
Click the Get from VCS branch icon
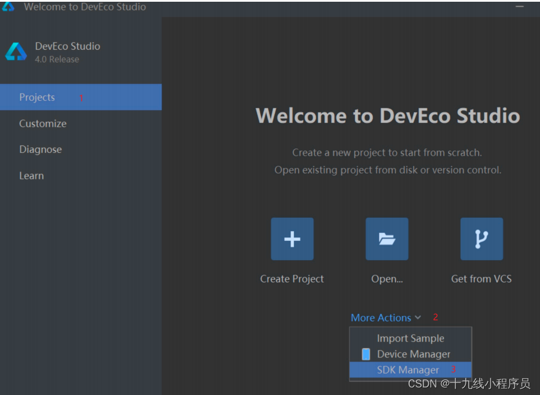(482, 239)
